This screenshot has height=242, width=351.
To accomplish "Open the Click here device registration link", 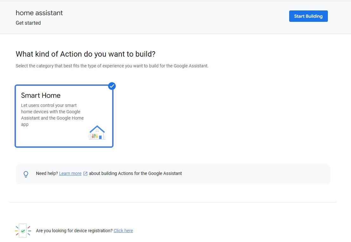I will point(123,231).
